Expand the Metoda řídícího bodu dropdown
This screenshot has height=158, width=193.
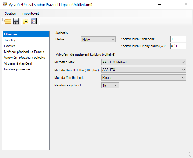pos(144,78)
